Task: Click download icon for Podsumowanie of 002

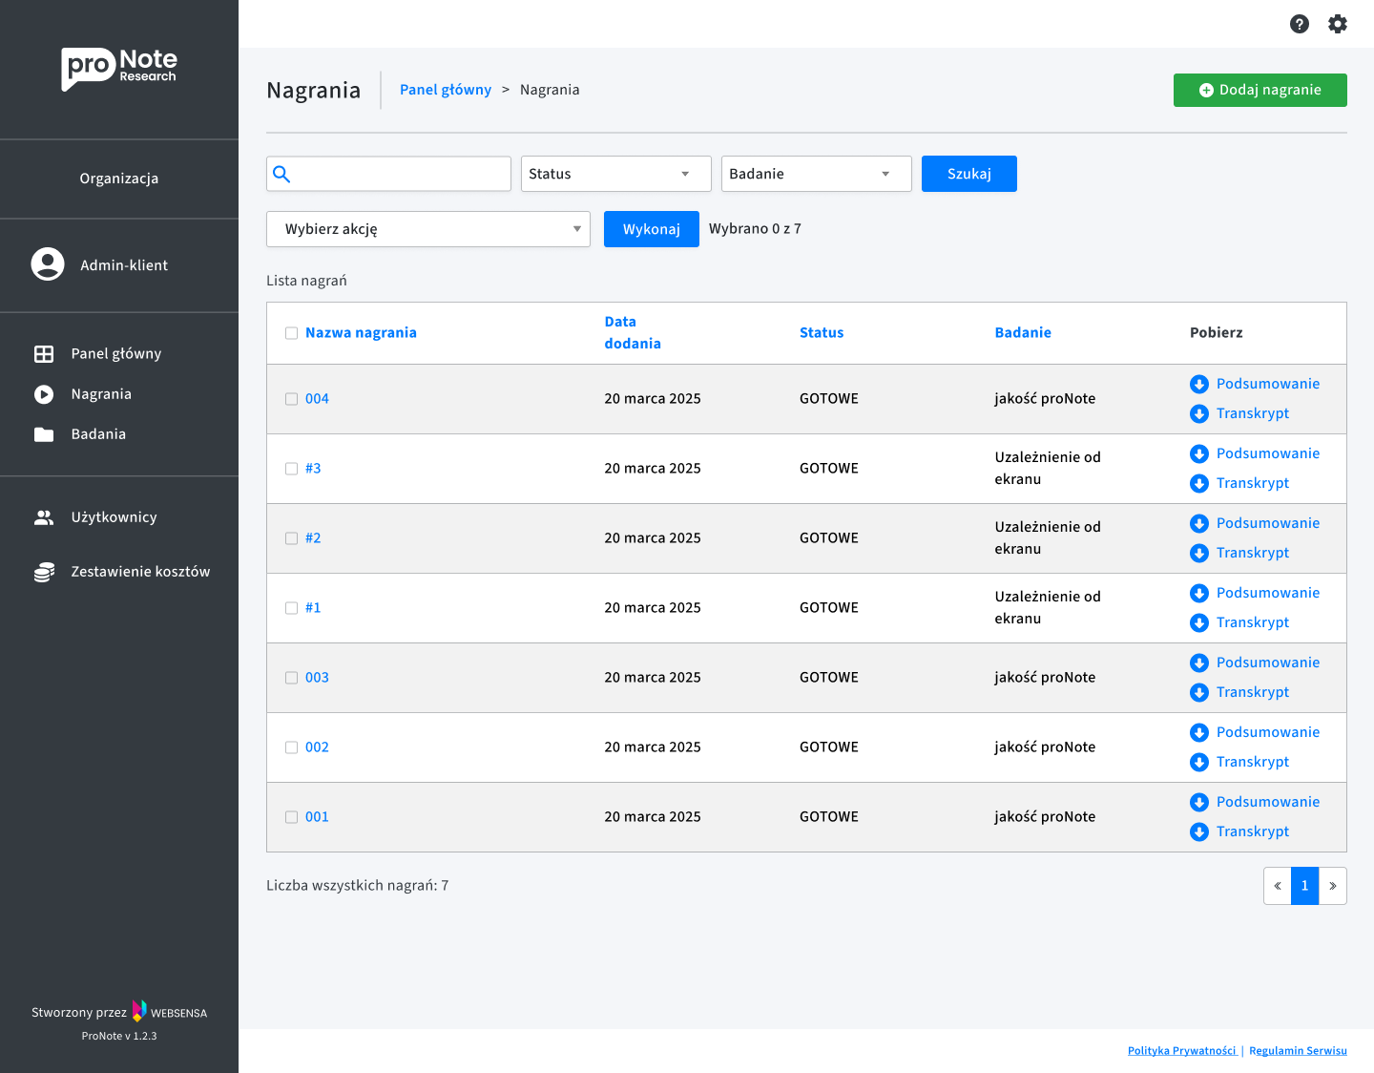Action: pyautogui.click(x=1199, y=732)
